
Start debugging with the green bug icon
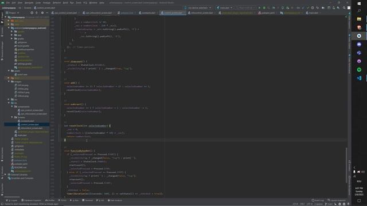264,7
